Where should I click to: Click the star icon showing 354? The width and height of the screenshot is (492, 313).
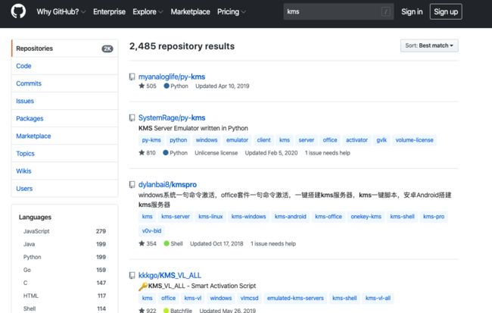coord(142,243)
